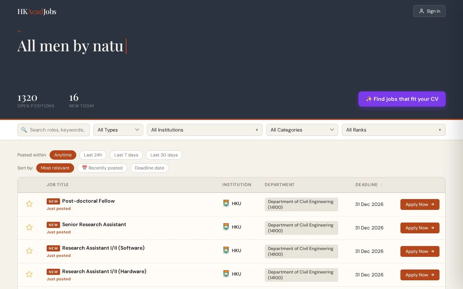Screen dimensions: 463x289
Task: Click the Institution column header
Action: click(237, 185)
